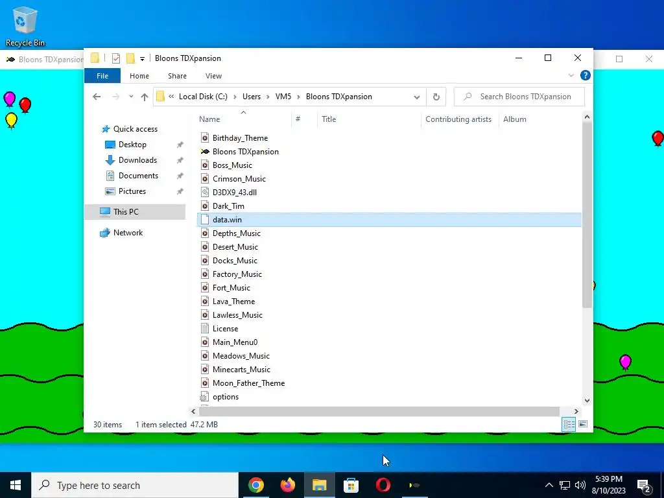664x498 pixels.
Task: Select the data.win file icon
Action: [205, 219]
